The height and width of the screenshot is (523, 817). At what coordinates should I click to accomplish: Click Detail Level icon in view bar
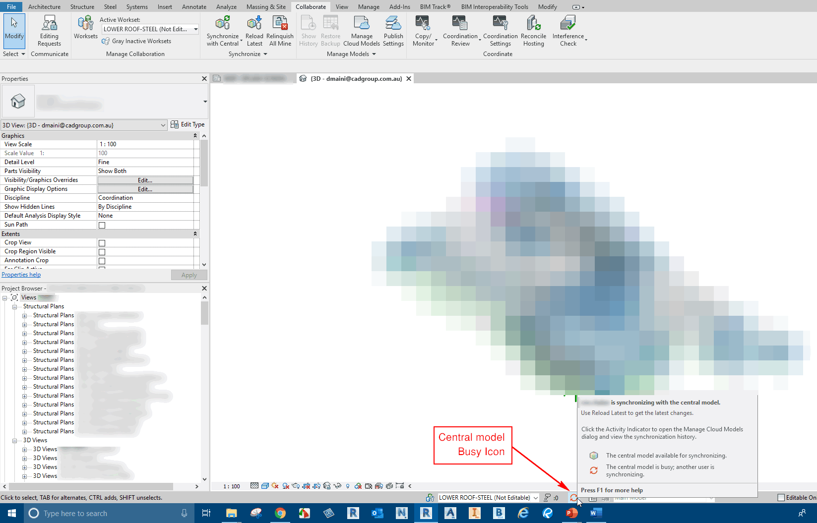(x=254, y=486)
